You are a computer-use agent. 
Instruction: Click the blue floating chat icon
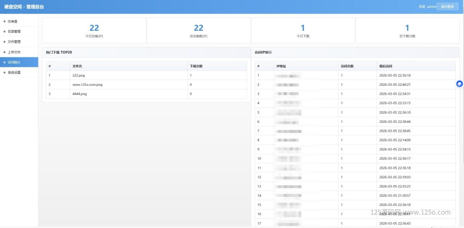[x=459, y=84]
